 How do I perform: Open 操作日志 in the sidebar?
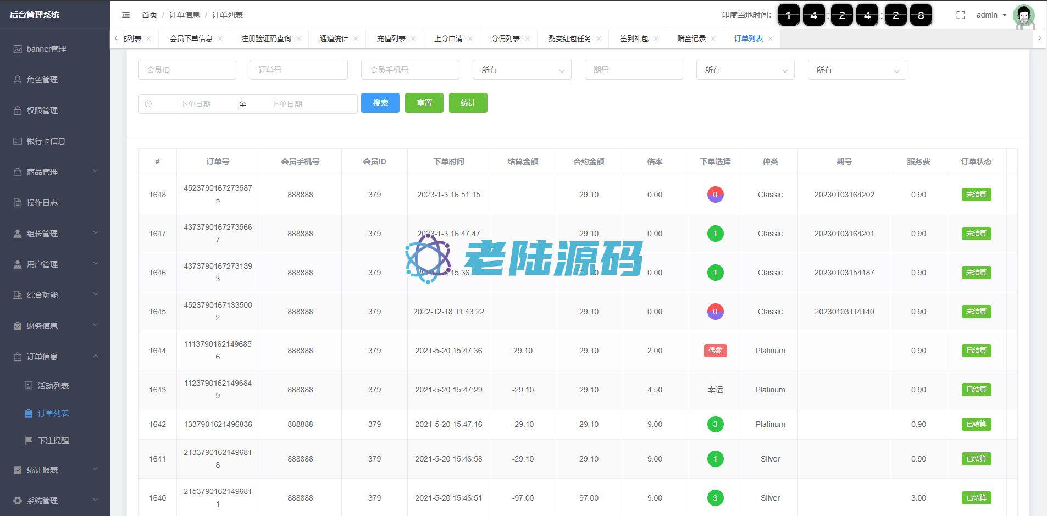(42, 203)
